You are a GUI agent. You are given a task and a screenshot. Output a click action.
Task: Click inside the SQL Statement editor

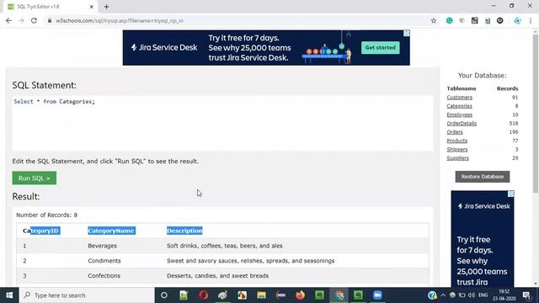[x=222, y=123]
